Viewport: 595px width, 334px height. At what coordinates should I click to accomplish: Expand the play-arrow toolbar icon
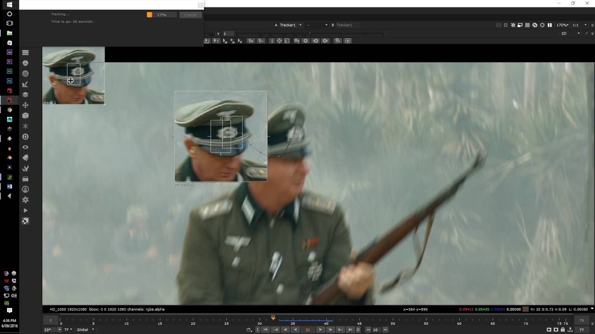(26, 211)
